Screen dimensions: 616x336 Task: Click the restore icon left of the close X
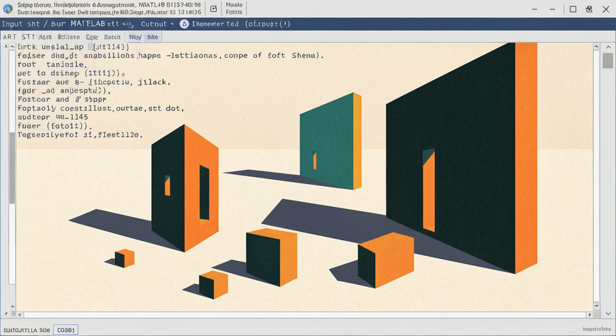[589, 9]
